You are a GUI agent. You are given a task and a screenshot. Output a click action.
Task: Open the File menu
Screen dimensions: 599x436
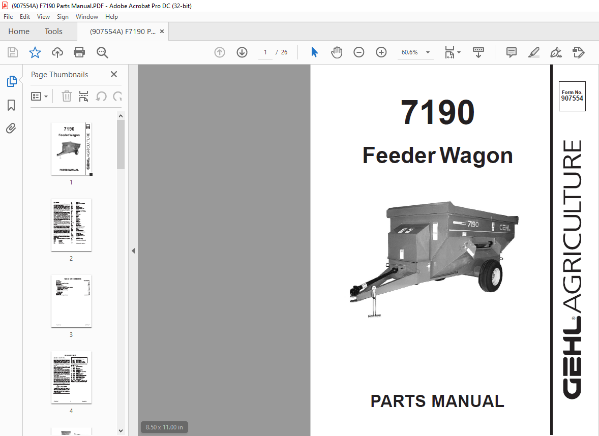8,17
